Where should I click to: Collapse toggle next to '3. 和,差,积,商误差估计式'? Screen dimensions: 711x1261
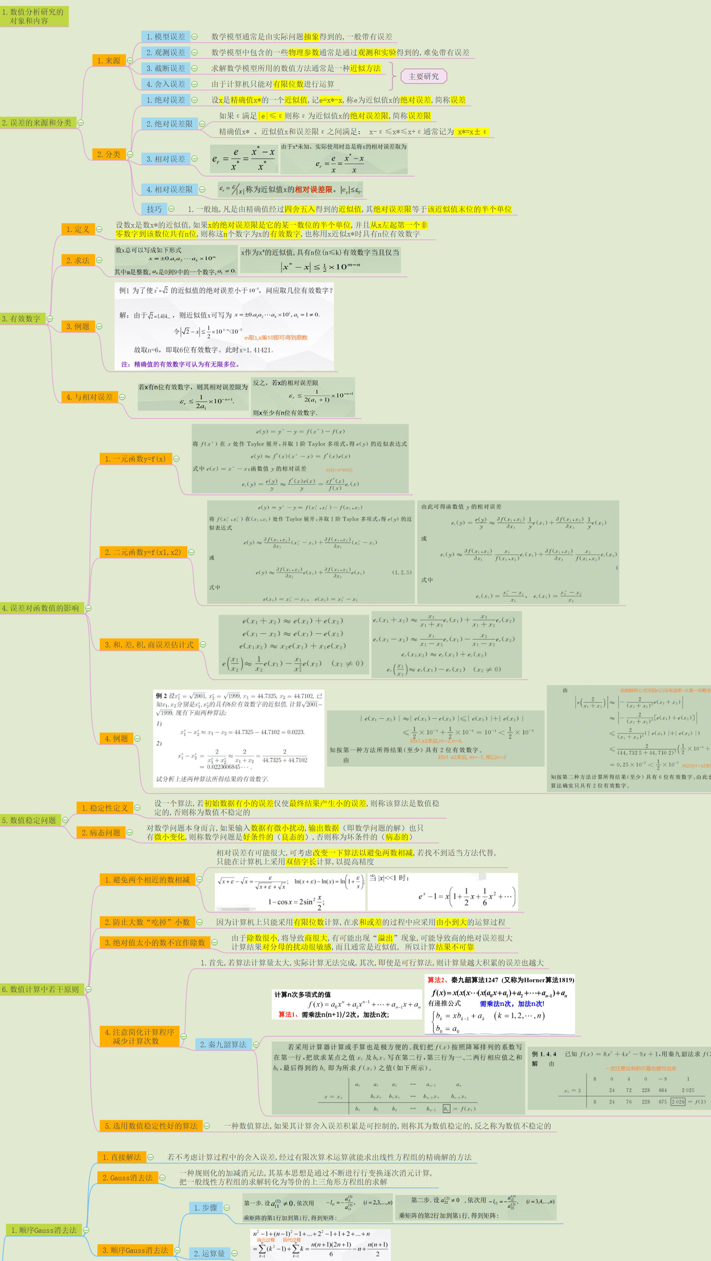203,645
